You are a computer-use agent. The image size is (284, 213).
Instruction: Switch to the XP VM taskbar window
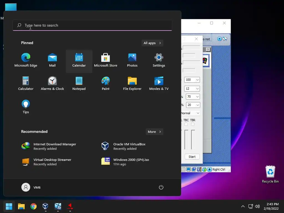[x=58, y=206]
